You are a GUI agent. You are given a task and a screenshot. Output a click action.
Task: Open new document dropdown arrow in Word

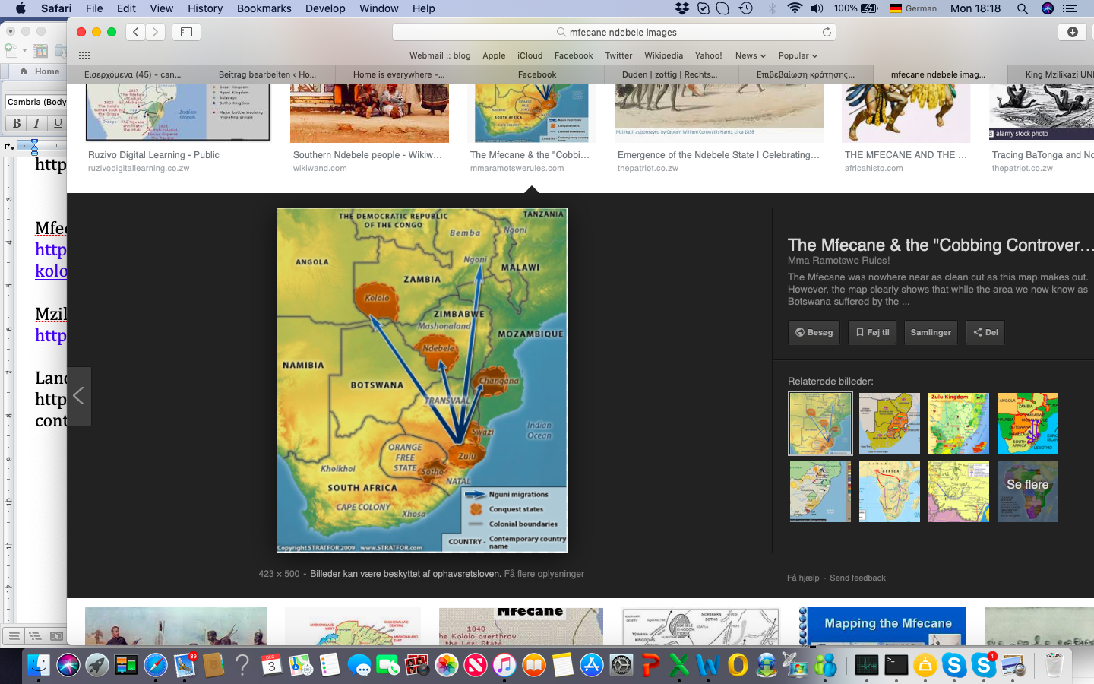(x=24, y=51)
